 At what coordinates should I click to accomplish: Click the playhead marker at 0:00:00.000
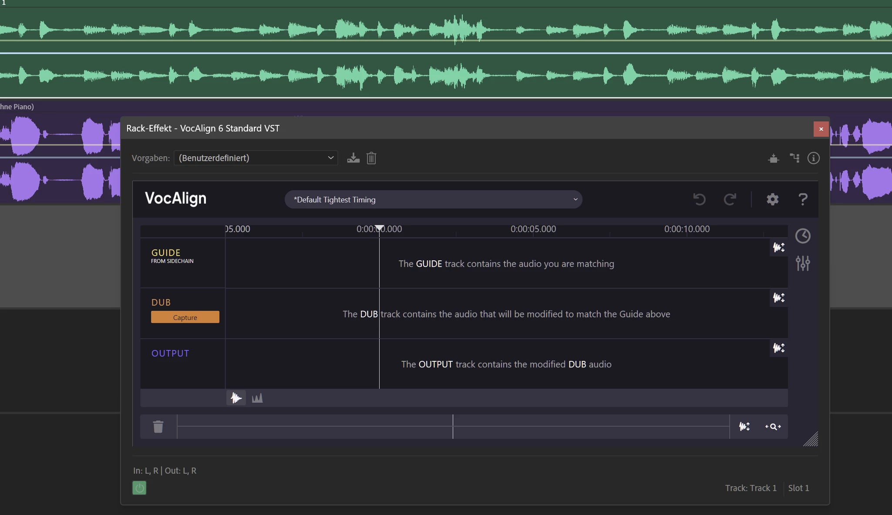point(380,228)
